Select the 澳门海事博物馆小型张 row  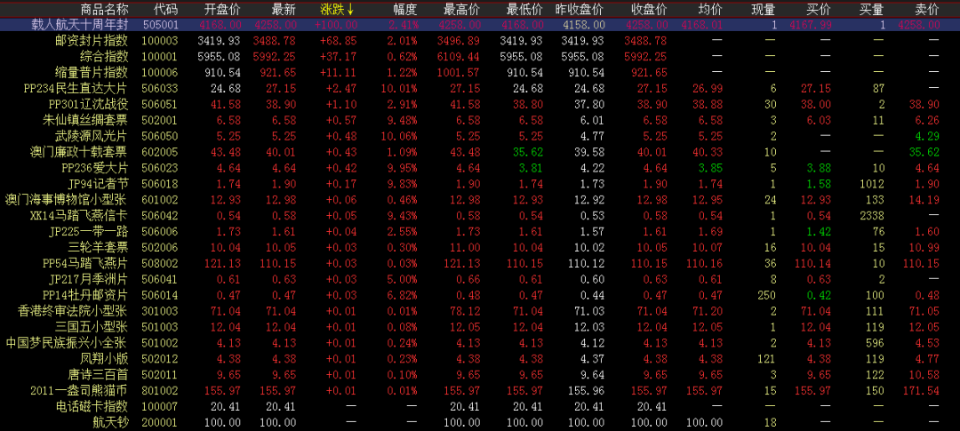tap(480, 200)
